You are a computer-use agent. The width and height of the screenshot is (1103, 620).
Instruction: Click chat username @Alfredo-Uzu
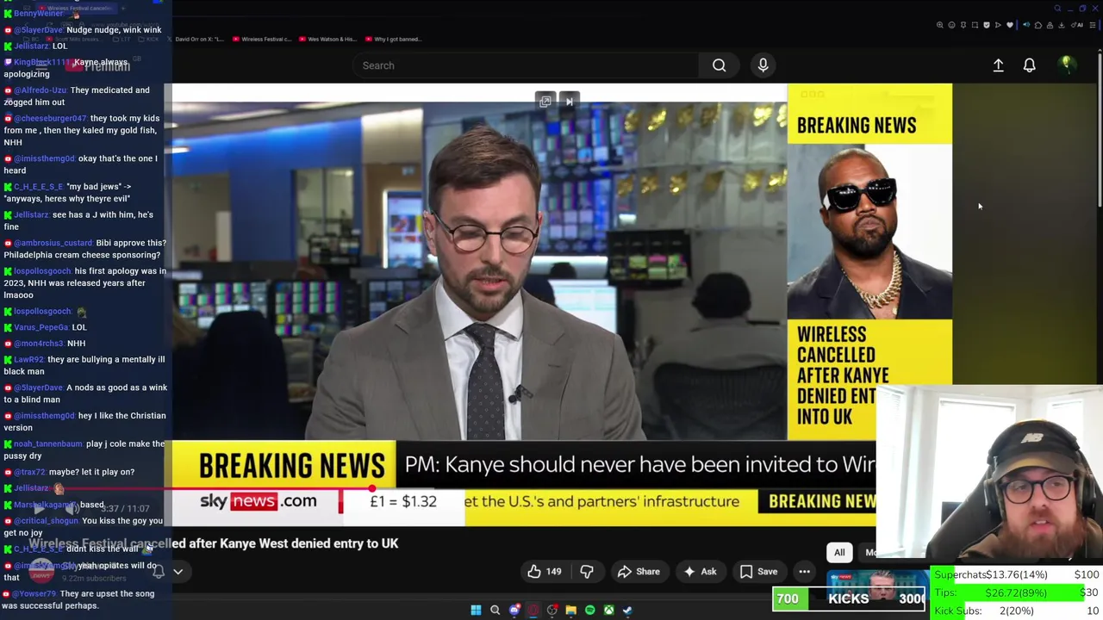pyautogui.click(x=40, y=90)
